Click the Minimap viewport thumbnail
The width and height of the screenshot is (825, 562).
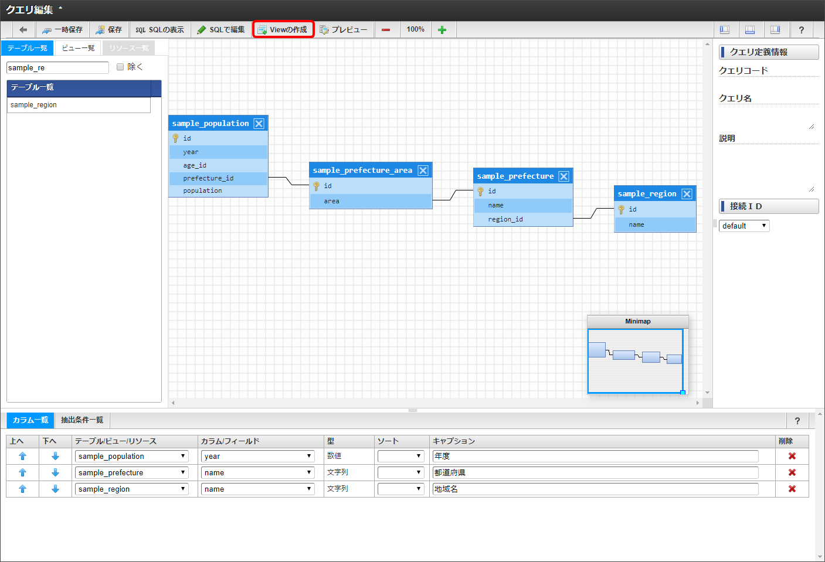pyautogui.click(x=636, y=360)
